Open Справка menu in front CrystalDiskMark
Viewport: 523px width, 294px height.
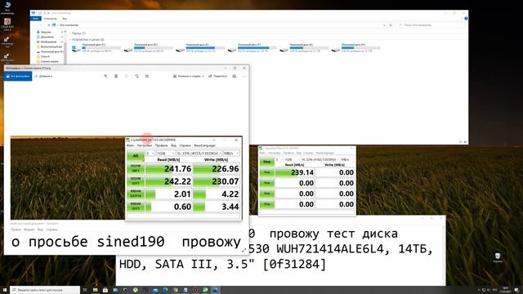click(x=186, y=145)
